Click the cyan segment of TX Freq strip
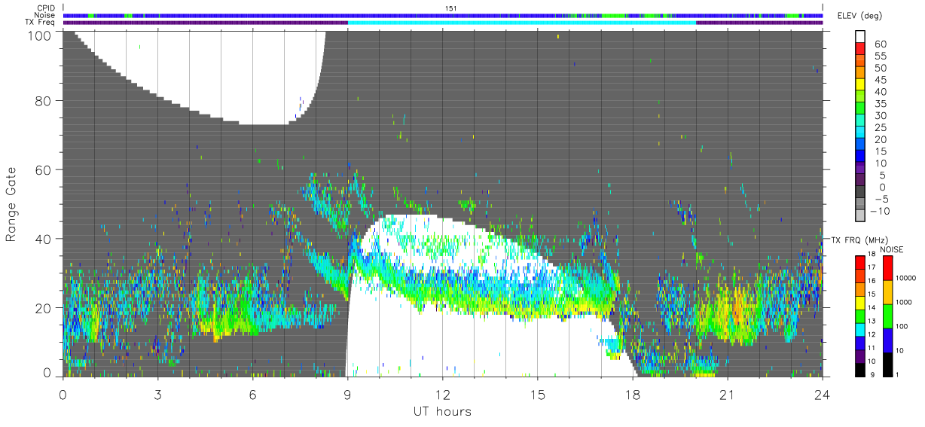This screenshot has height=427, width=925. click(x=522, y=23)
